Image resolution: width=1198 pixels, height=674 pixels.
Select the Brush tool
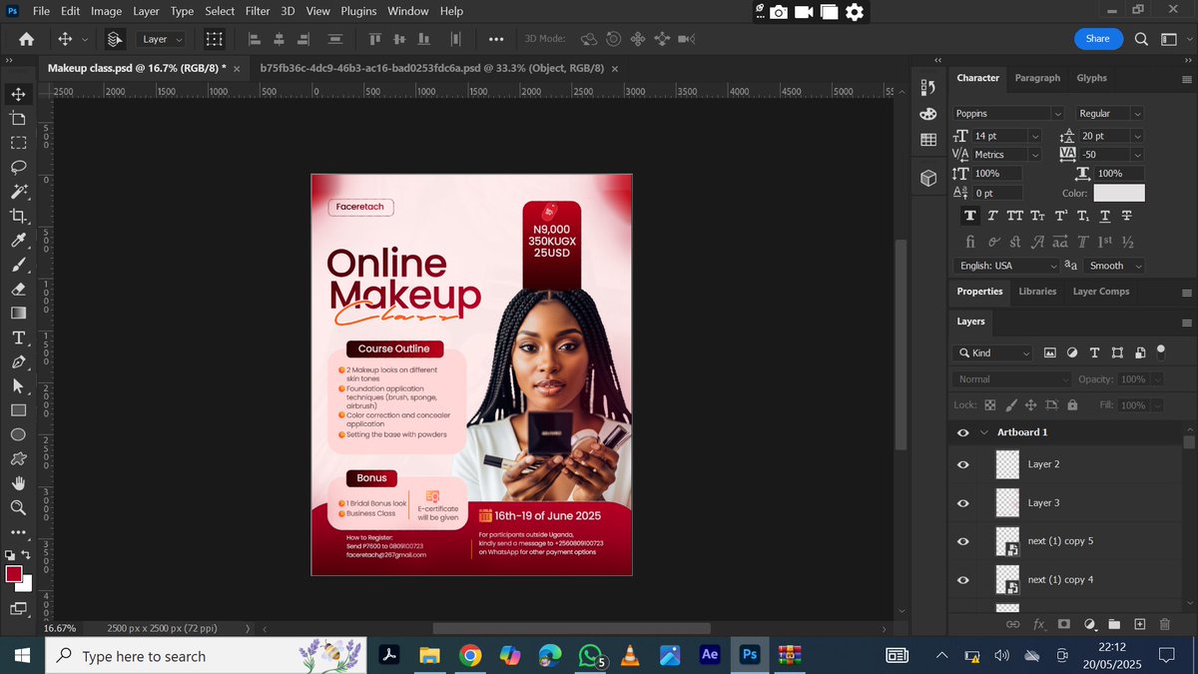click(x=18, y=265)
